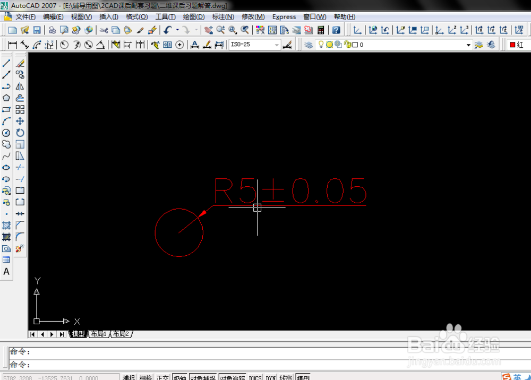531x380 pixels.
Task: Select the Line drawing tool
Action: 6,63
